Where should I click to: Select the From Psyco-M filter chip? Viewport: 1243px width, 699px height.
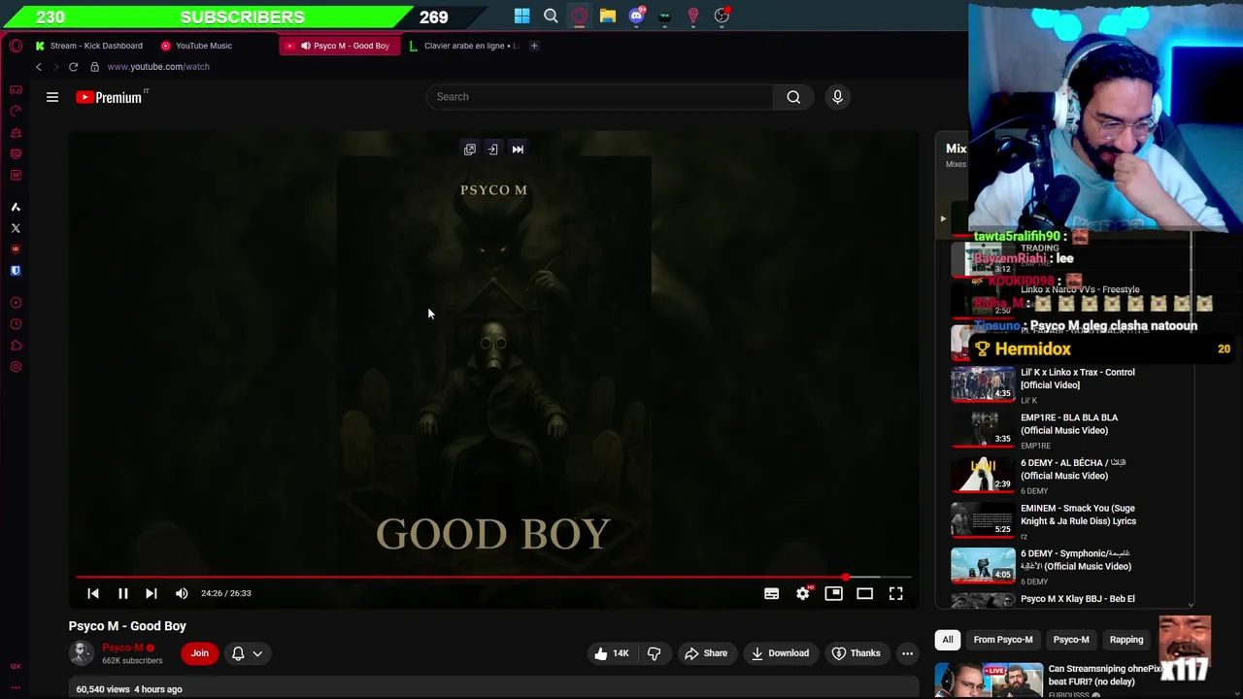(1003, 640)
